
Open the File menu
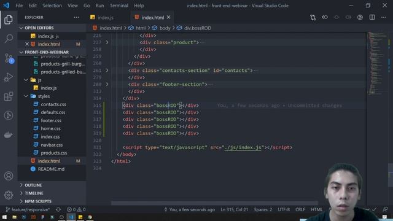click(x=19, y=6)
